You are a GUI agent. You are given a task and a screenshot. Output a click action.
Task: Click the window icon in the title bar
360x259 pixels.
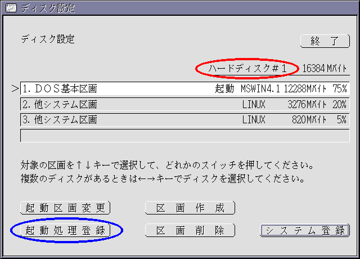point(9,8)
